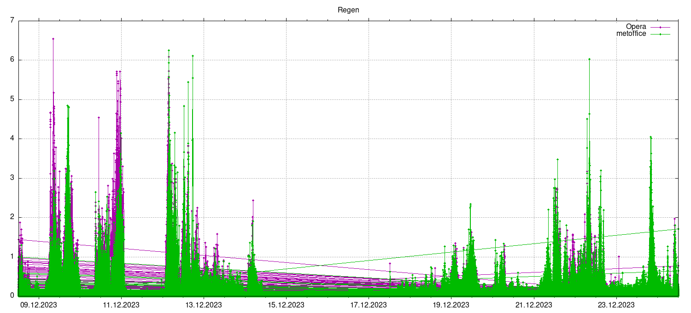Click the highest purple Opera peak point above 6.5
This screenshot has height=313, width=691.
pos(53,39)
